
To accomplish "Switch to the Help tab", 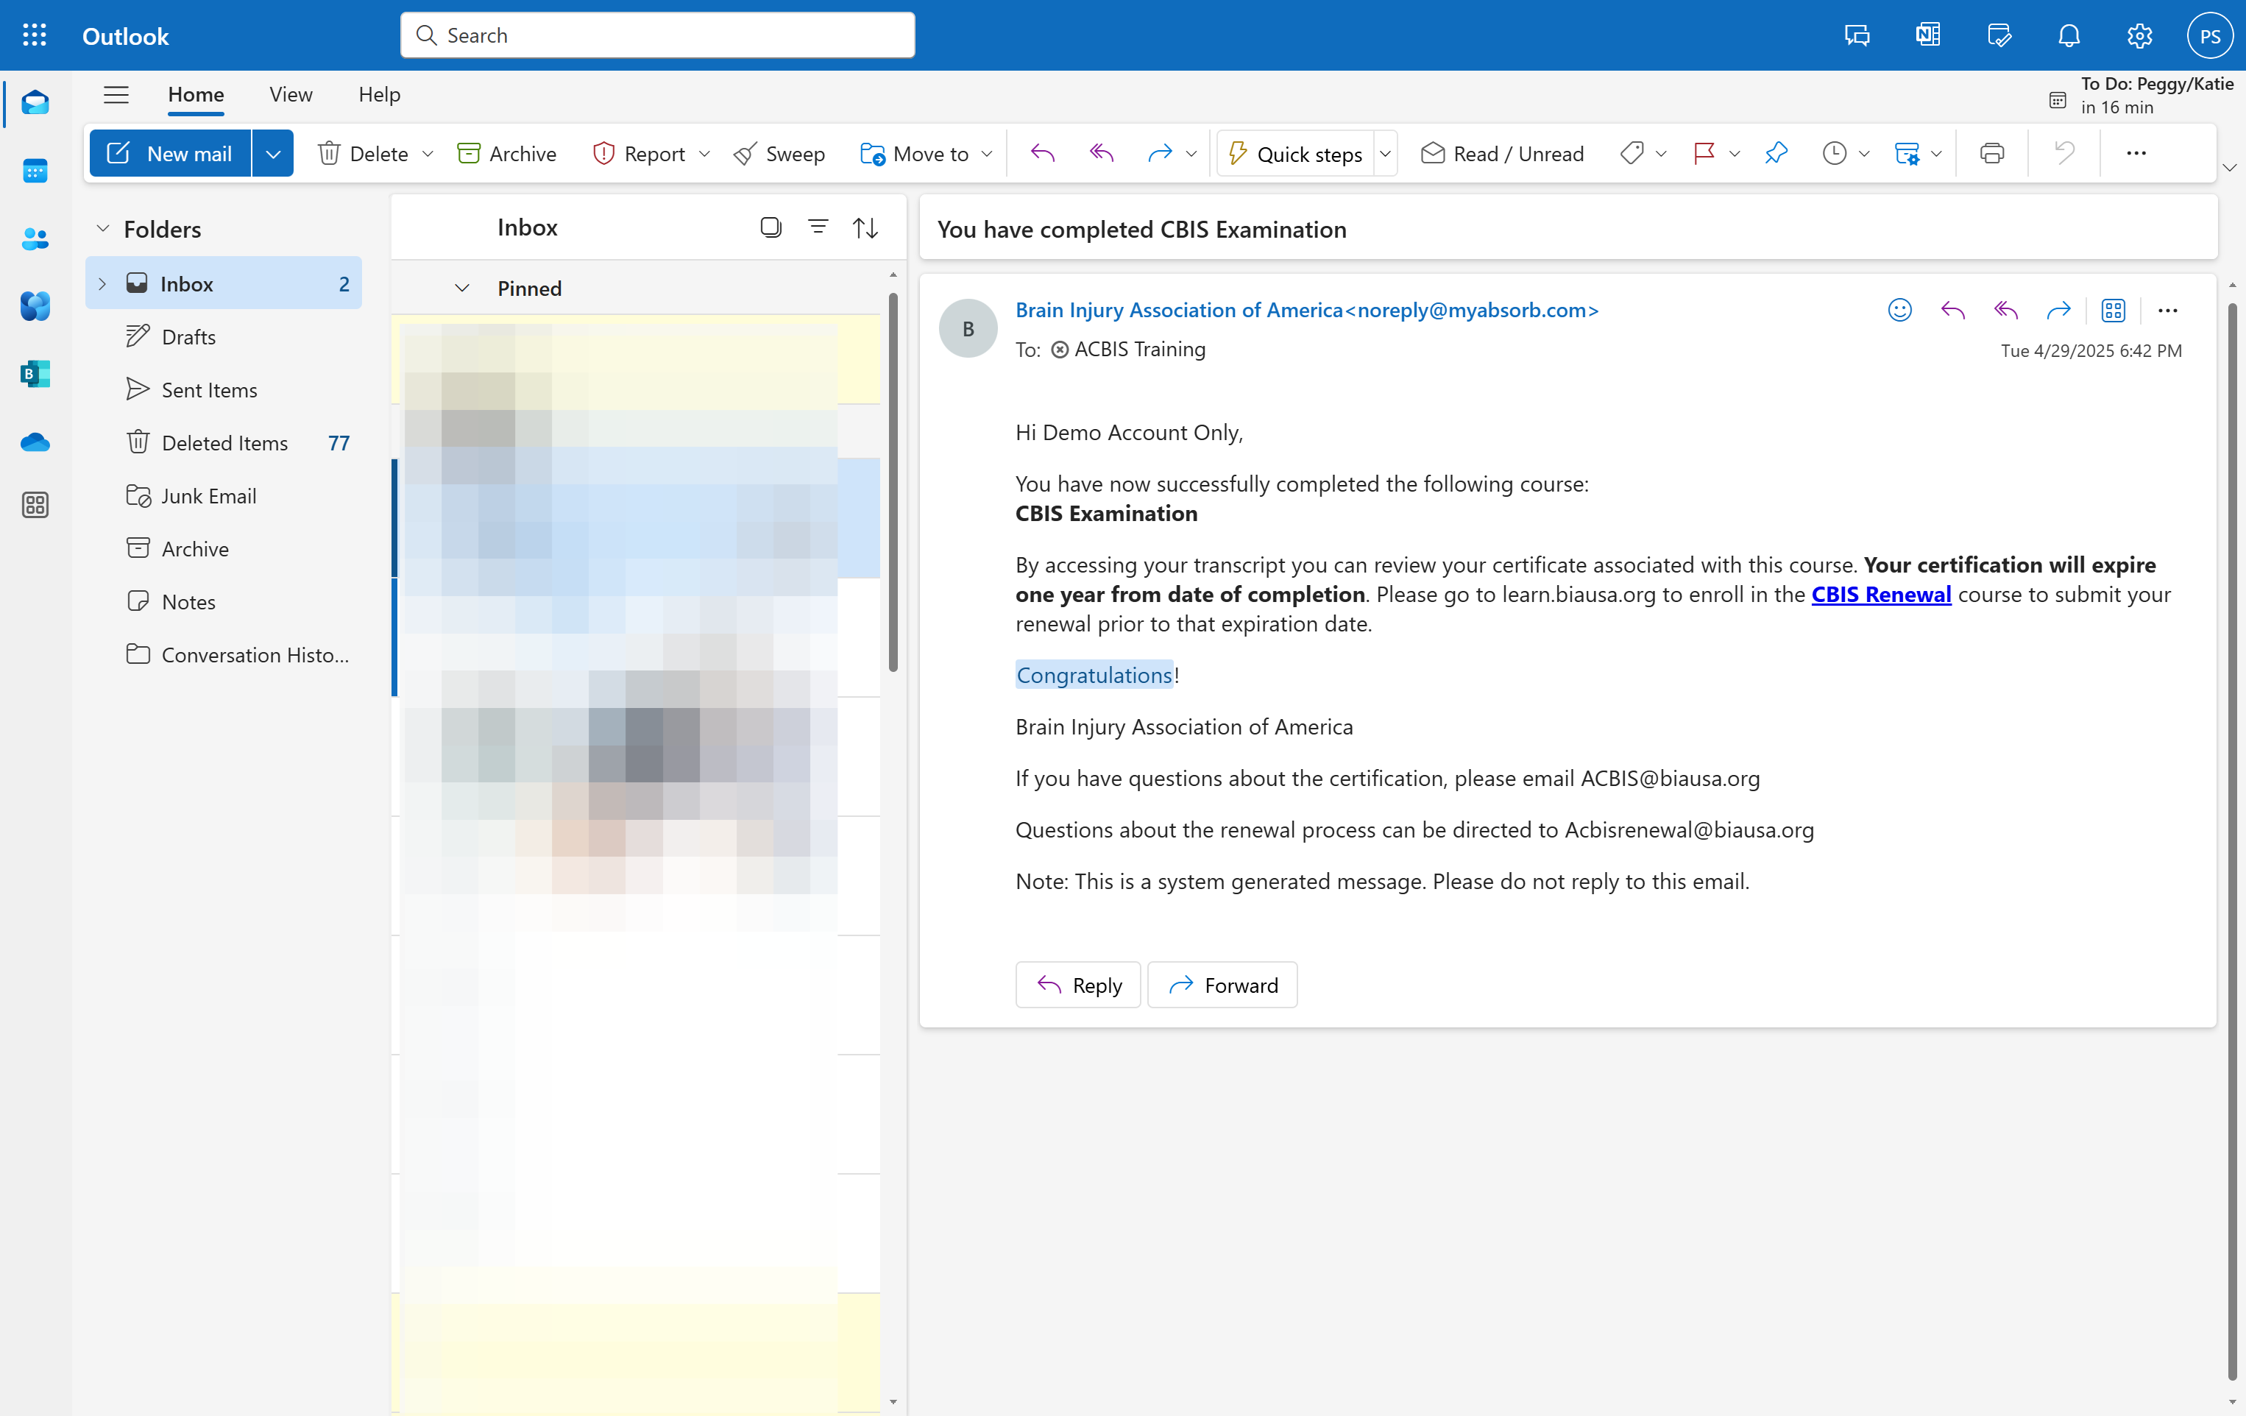I will click(x=379, y=94).
